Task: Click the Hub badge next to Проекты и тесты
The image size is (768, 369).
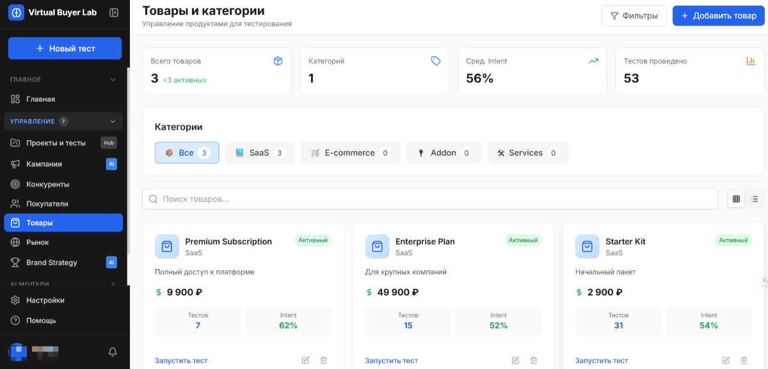Action: tap(109, 143)
